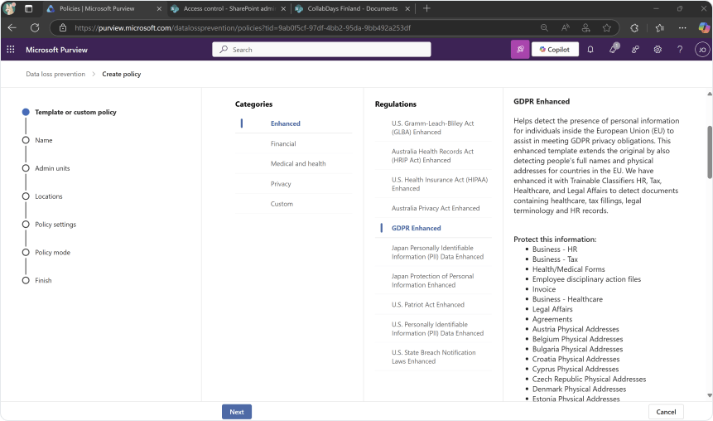The width and height of the screenshot is (713, 421).
Task: Click the Next button
Action: click(237, 412)
